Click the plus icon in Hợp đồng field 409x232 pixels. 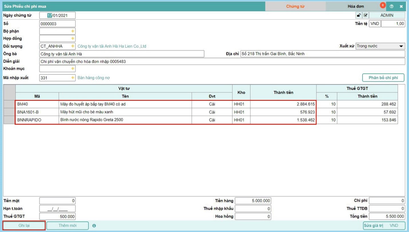[x=73, y=38]
